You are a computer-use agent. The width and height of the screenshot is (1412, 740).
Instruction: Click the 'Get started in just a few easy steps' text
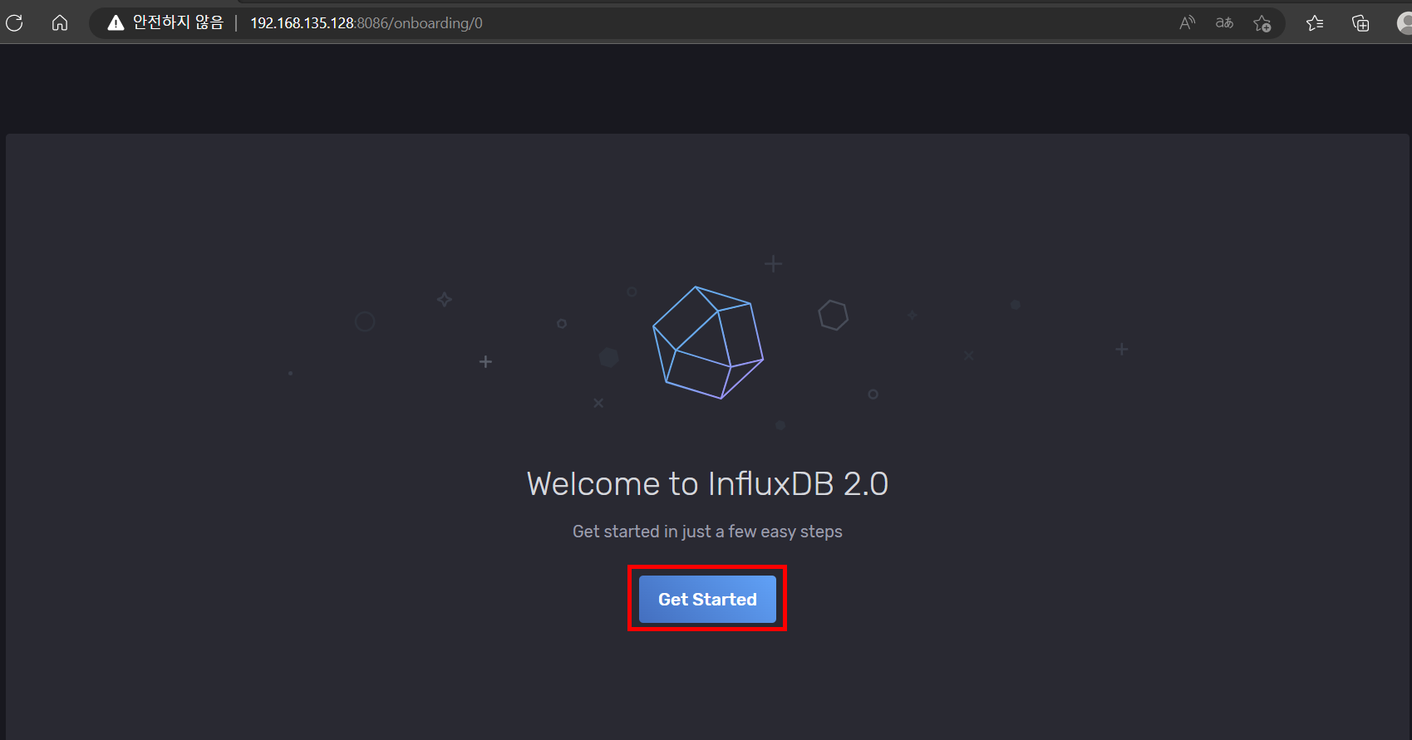tap(707, 532)
